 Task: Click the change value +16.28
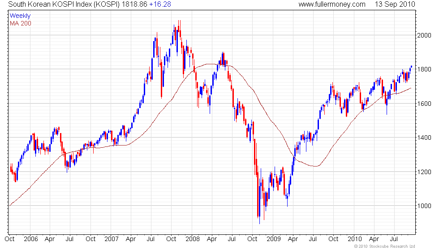[160, 4]
